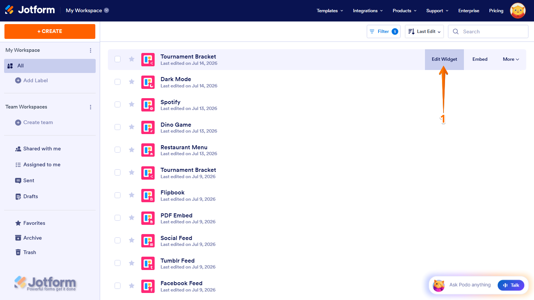This screenshot has width=534, height=300.
Task: Click the Tumblr Feed widget icon
Action: [x=148, y=263]
